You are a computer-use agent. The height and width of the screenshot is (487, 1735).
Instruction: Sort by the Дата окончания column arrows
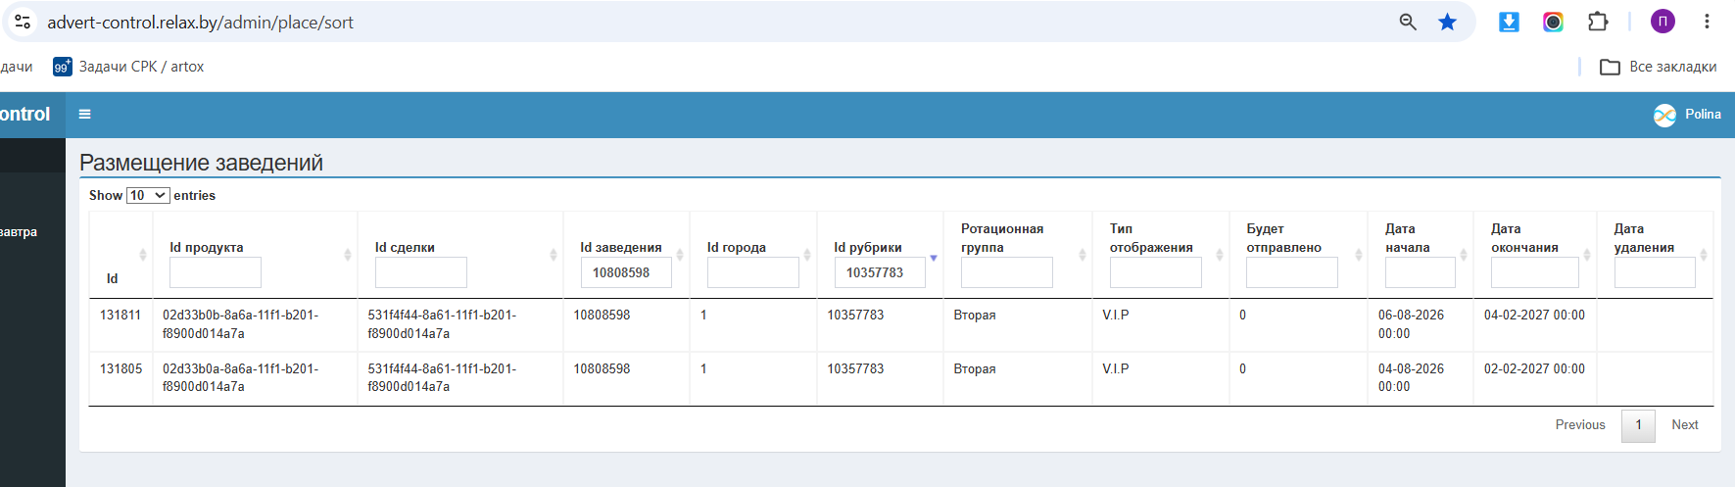pyautogui.click(x=1587, y=255)
